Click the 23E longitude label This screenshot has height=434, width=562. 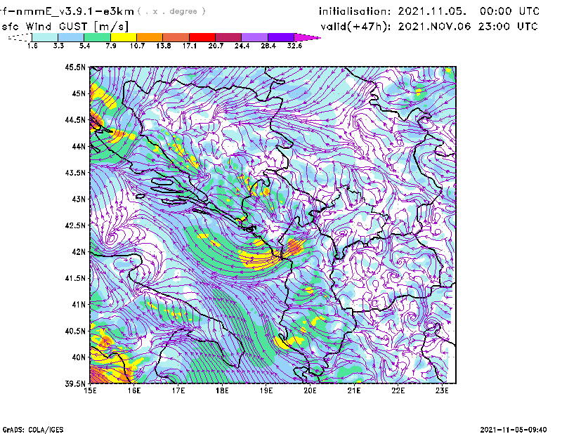(442, 390)
